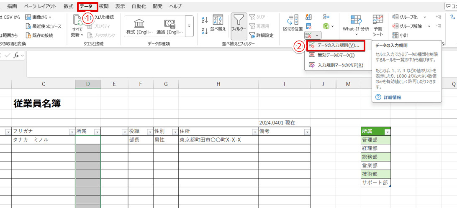Click the サポート部 entry in the list
This screenshot has height=208, width=457.
click(375, 183)
